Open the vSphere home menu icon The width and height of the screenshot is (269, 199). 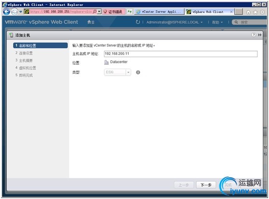pyautogui.click(x=91, y=22)
